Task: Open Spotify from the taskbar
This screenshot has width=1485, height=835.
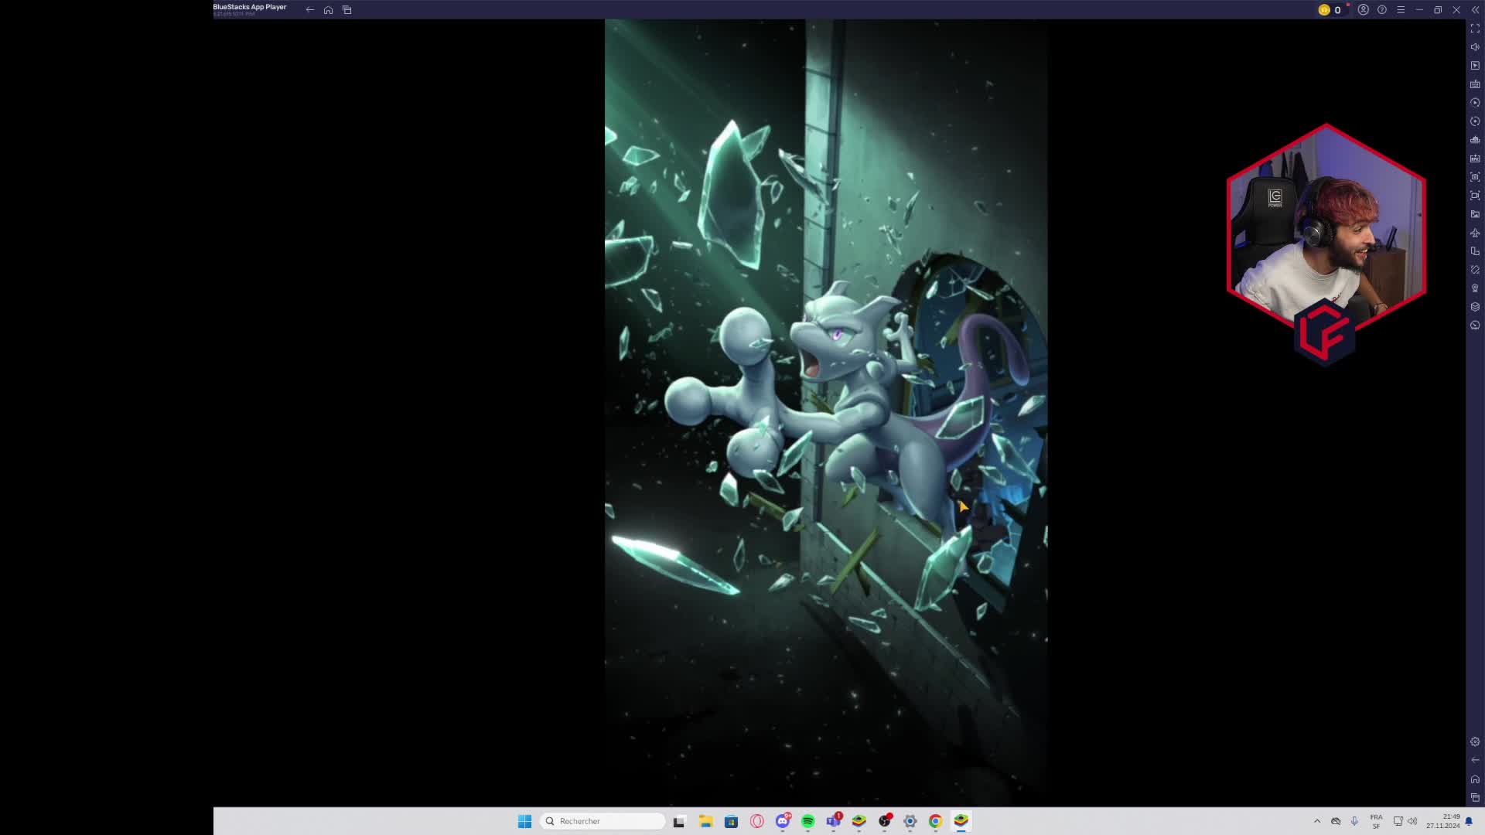Action: pos(807,821)
